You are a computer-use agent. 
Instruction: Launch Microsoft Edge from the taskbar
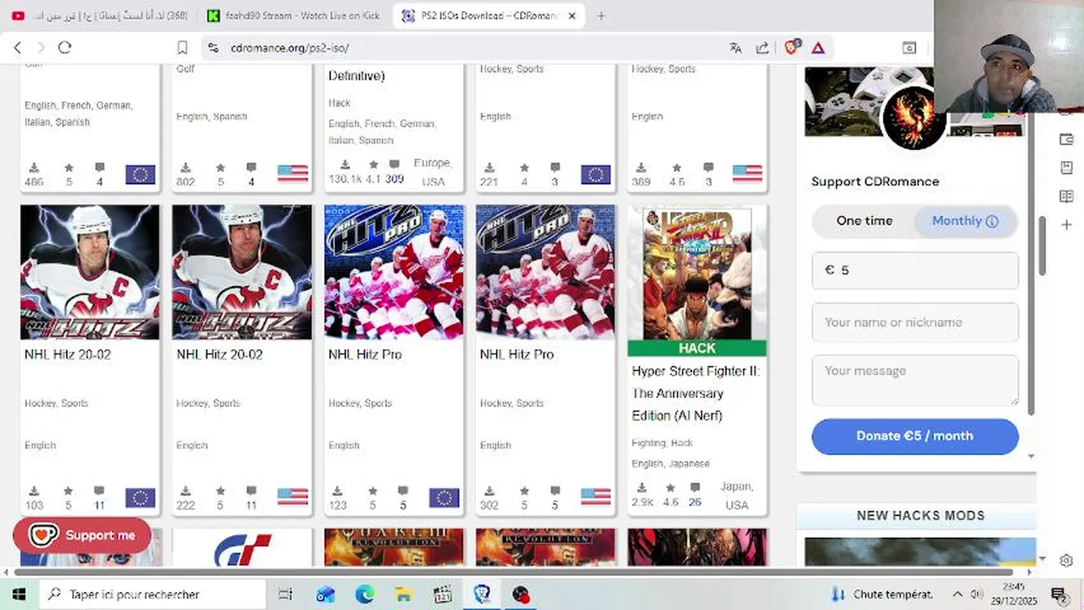[x=365, y=595]
